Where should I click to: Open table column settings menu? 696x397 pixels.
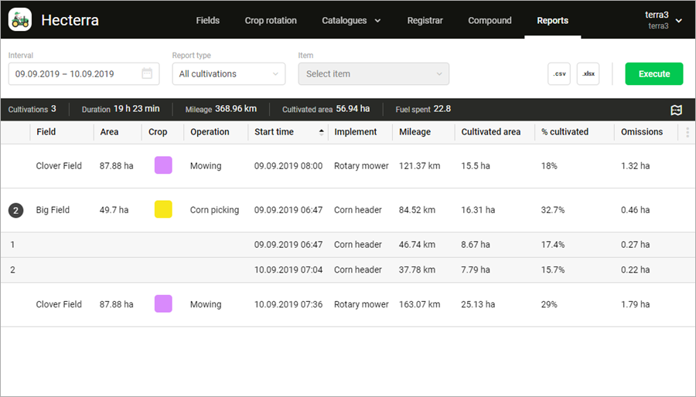[687, 132]
